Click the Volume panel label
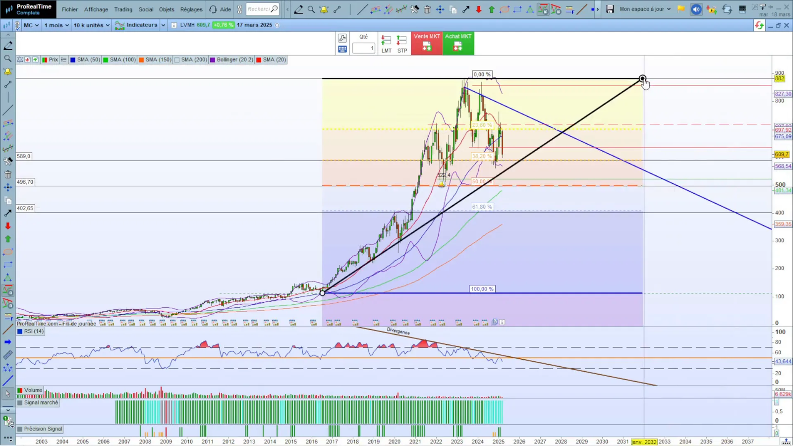The height and width of the screenshot is (446, 793). 30,390
